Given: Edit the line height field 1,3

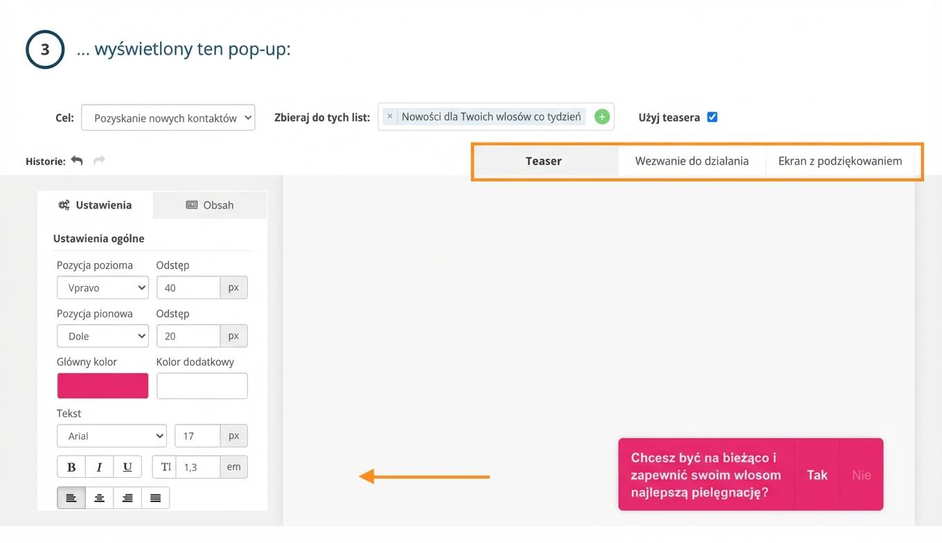Looking at the screenshot, I should click(x=198, y=467).
